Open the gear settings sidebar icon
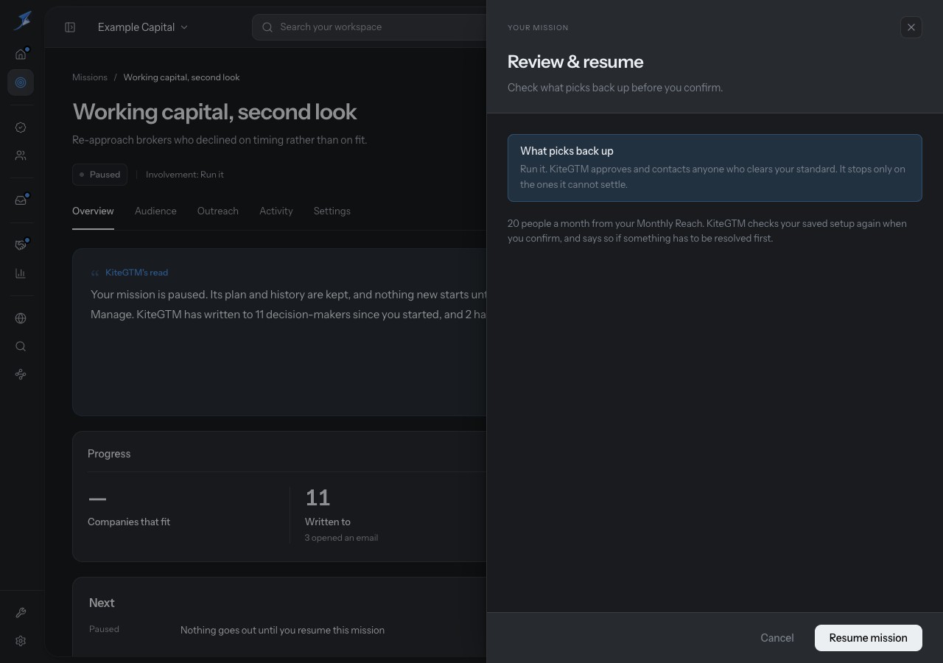The width and height of the screenshot is (943, 663). (x=21, y=641)
